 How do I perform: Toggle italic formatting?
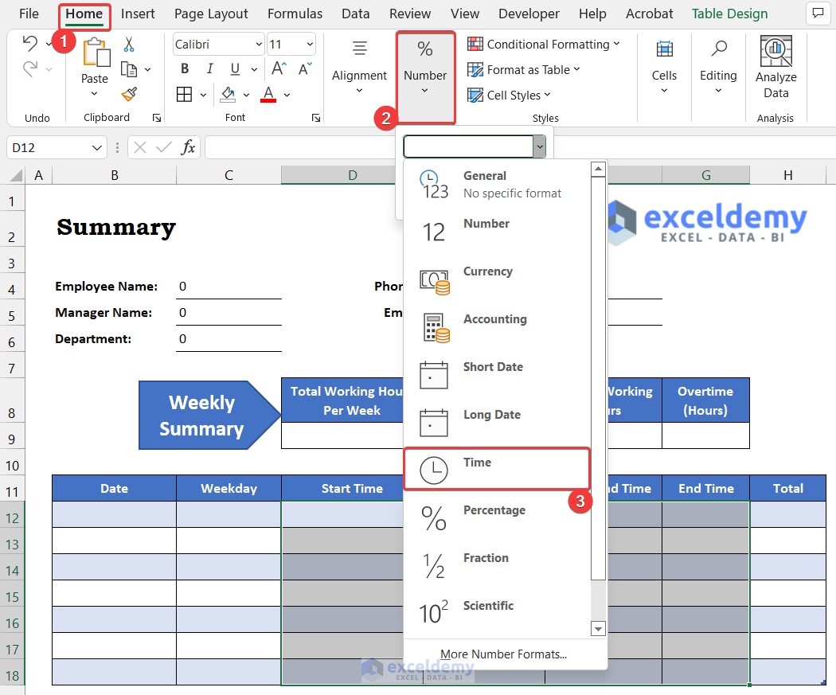pyautogui.click(x=209, y=68)
